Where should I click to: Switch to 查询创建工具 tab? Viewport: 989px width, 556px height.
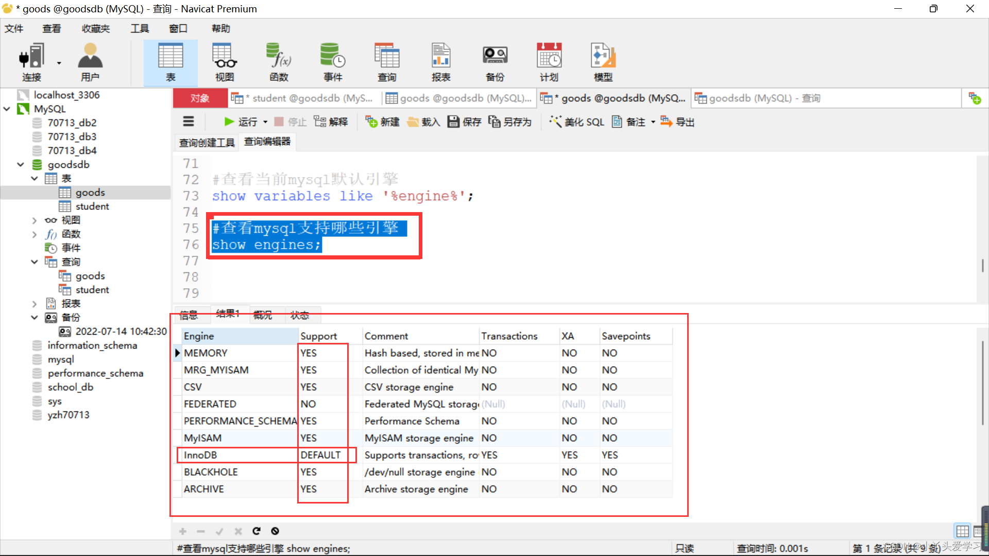pyautogui.click(x=207, y=142)
